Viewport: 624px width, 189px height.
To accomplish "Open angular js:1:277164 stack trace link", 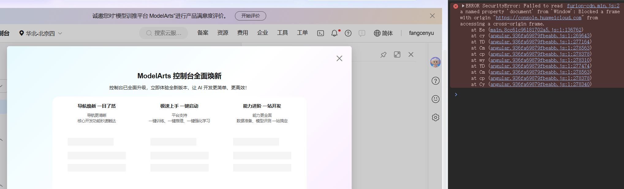I will click(x=540, y=42).
